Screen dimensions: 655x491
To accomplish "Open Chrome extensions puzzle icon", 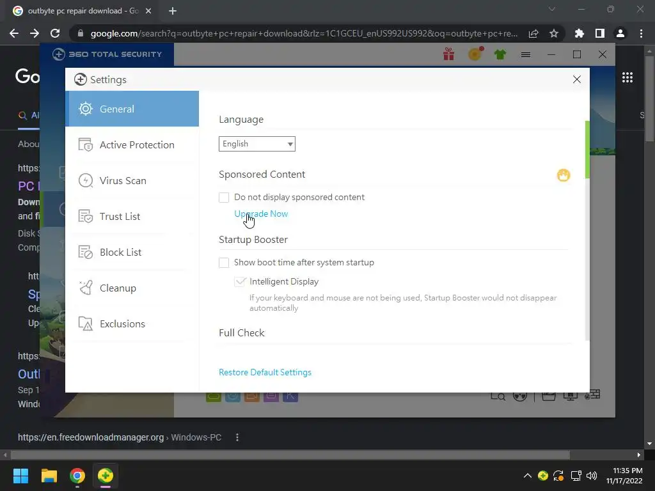I will [x=580, y=33].
